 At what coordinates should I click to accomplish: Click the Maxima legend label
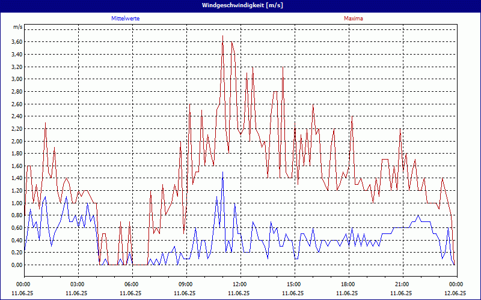pos(353,19)
